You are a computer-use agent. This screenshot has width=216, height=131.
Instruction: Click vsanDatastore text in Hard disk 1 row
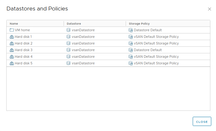pos(83,37)
